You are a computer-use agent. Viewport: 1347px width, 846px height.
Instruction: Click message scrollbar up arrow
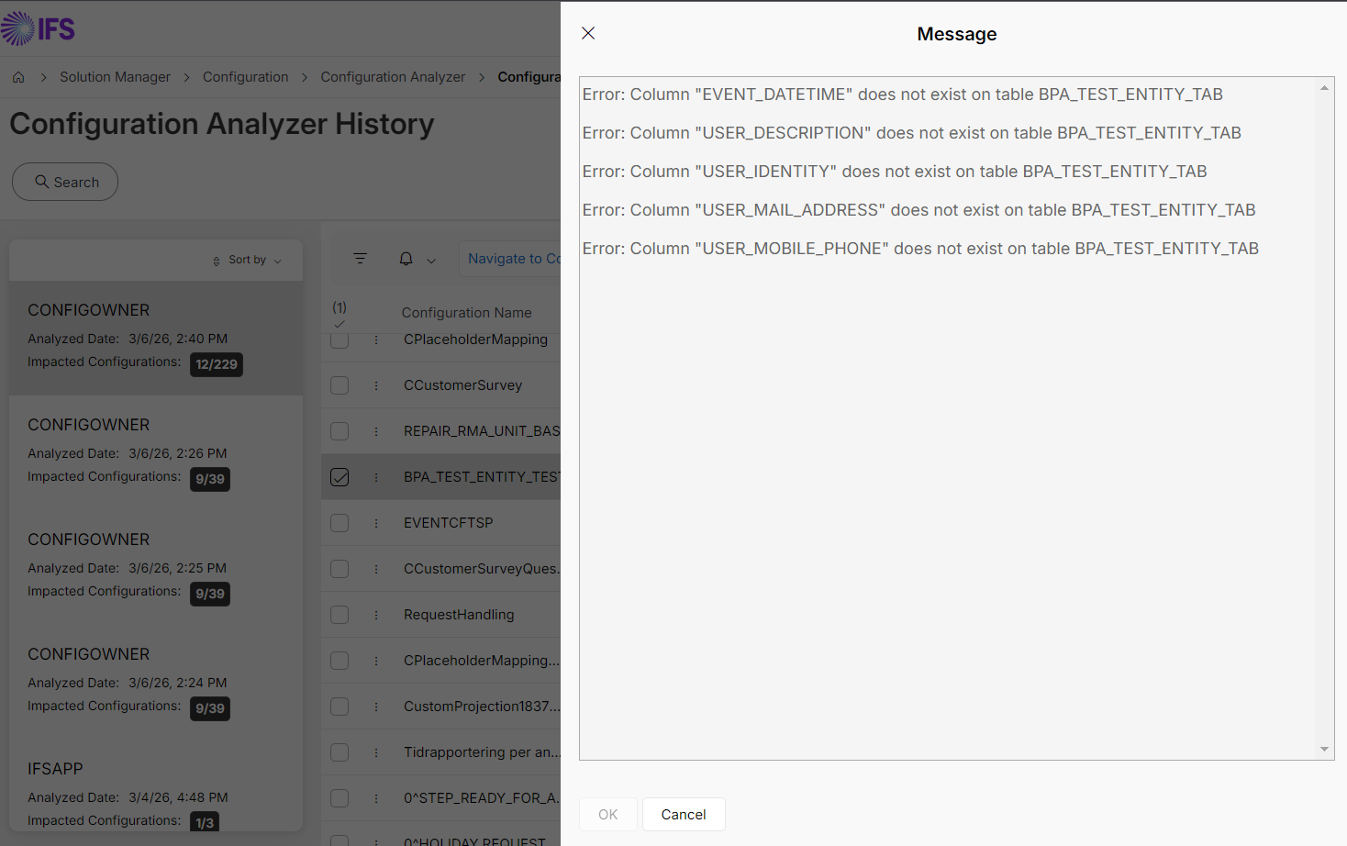pos(1324,88)
